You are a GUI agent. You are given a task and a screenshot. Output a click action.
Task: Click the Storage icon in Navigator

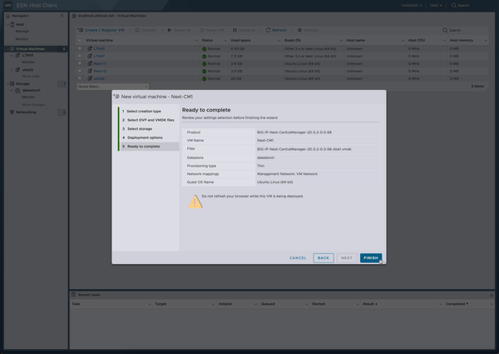[x=12, y=83]
